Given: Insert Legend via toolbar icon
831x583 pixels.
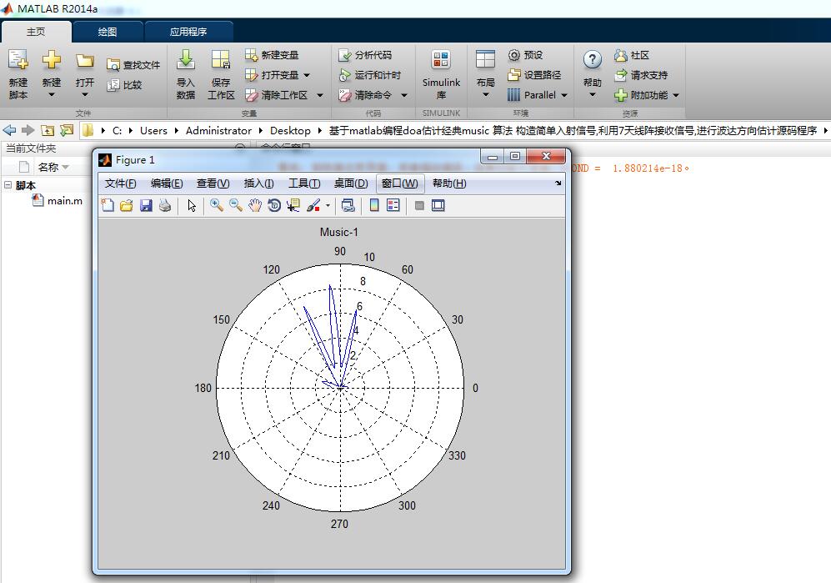Looking at the screenshot, I should point(393,205).
